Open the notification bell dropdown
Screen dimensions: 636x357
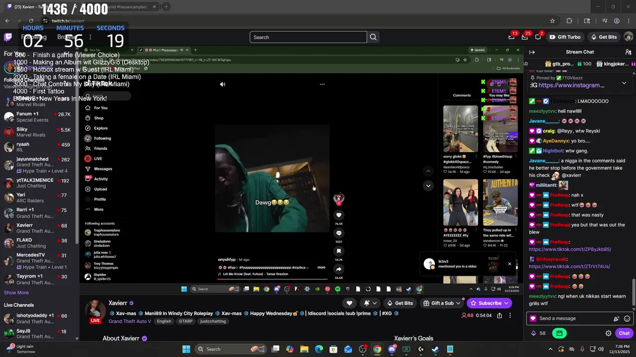tap(370, 303)
